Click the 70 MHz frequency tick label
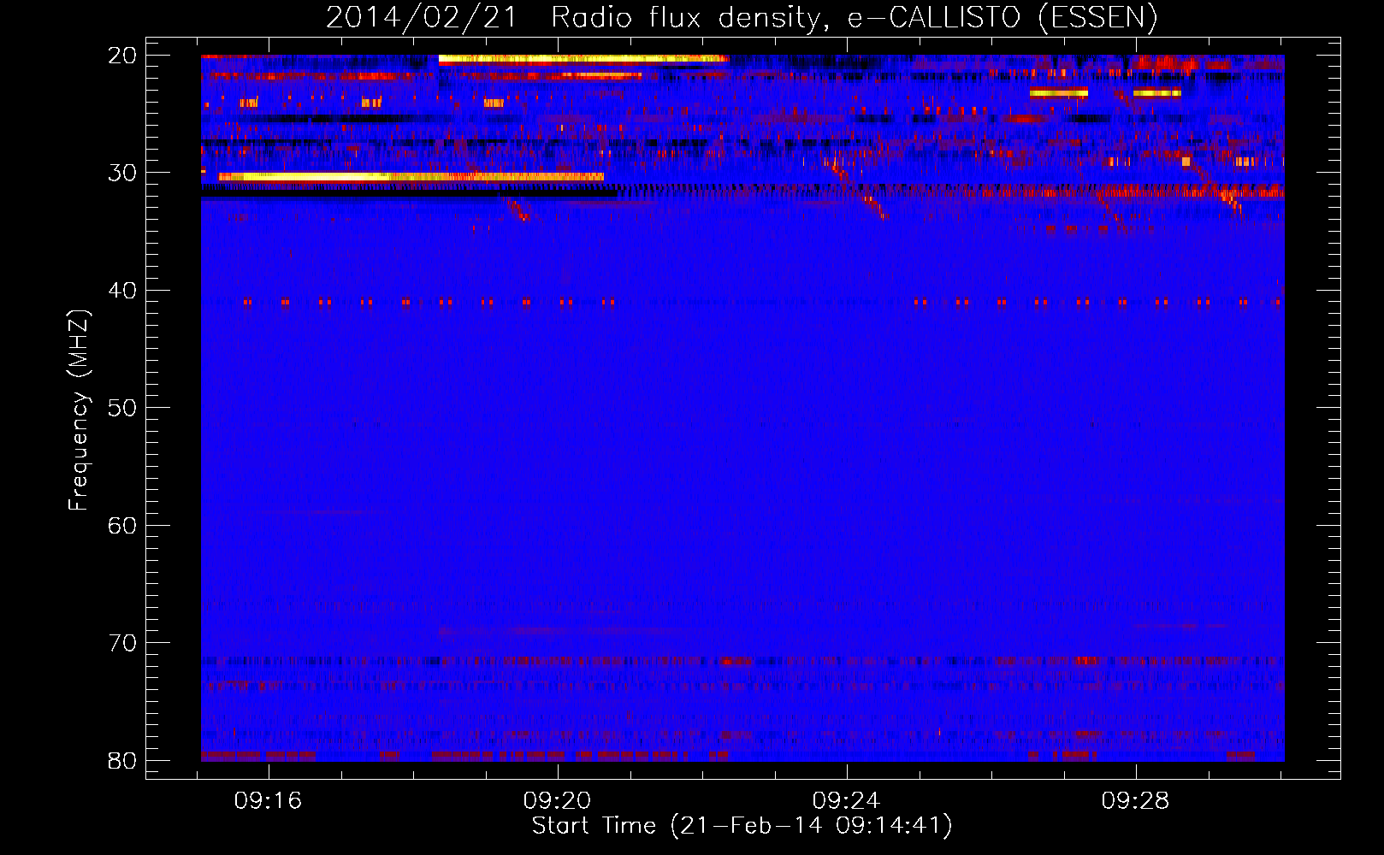The width and height of the screenshot is (1384, 855). pyautogui.click(x=121, y=643)
